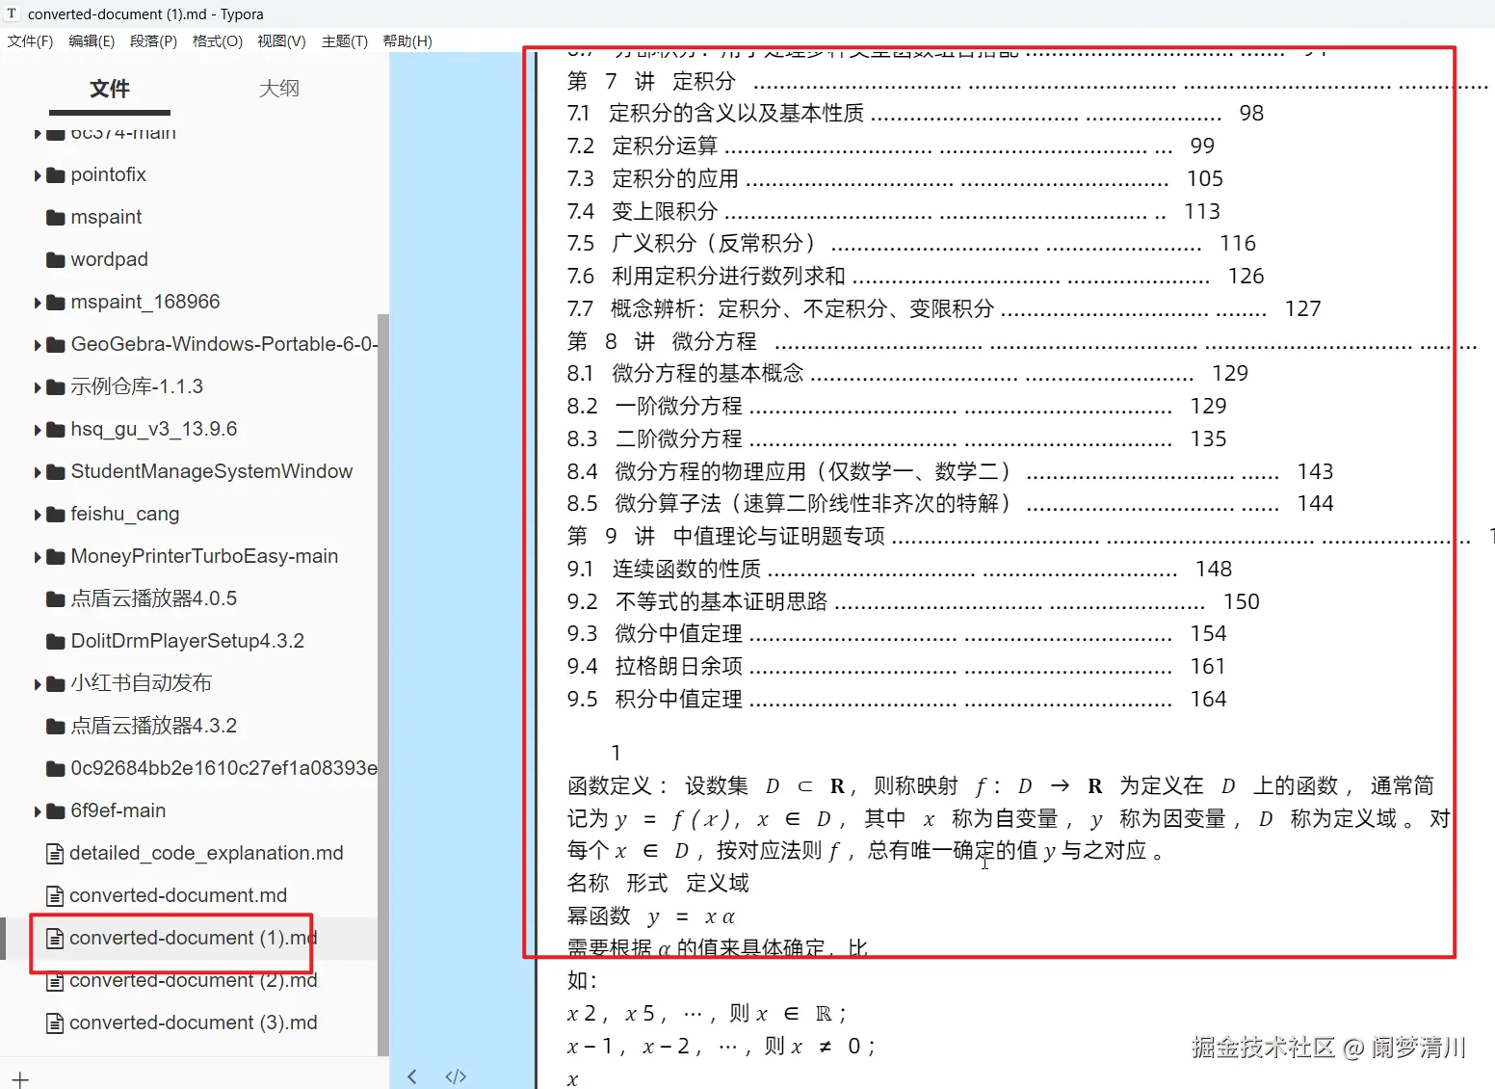Viewport: 1495px width, 1089px height.
Task: Click the text '9.4 拉格朗日余项'
Action: [655, 667]
